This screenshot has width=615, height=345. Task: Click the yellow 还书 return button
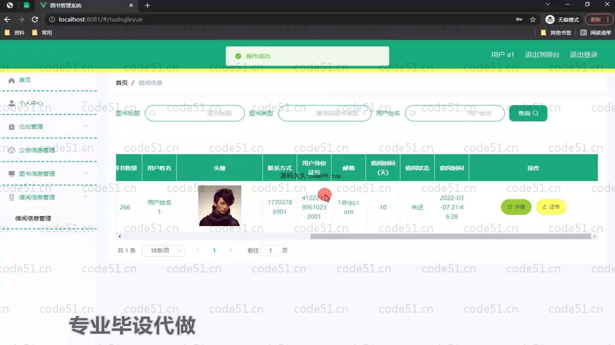pos(551,207)
